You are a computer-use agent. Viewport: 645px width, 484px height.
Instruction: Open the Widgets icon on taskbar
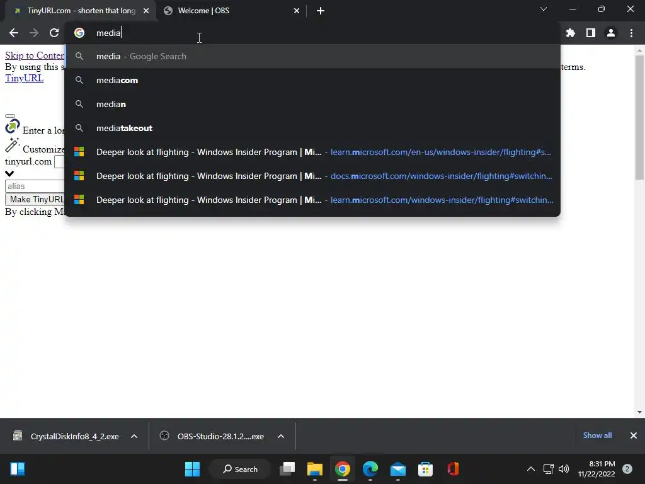pos(18,469)
